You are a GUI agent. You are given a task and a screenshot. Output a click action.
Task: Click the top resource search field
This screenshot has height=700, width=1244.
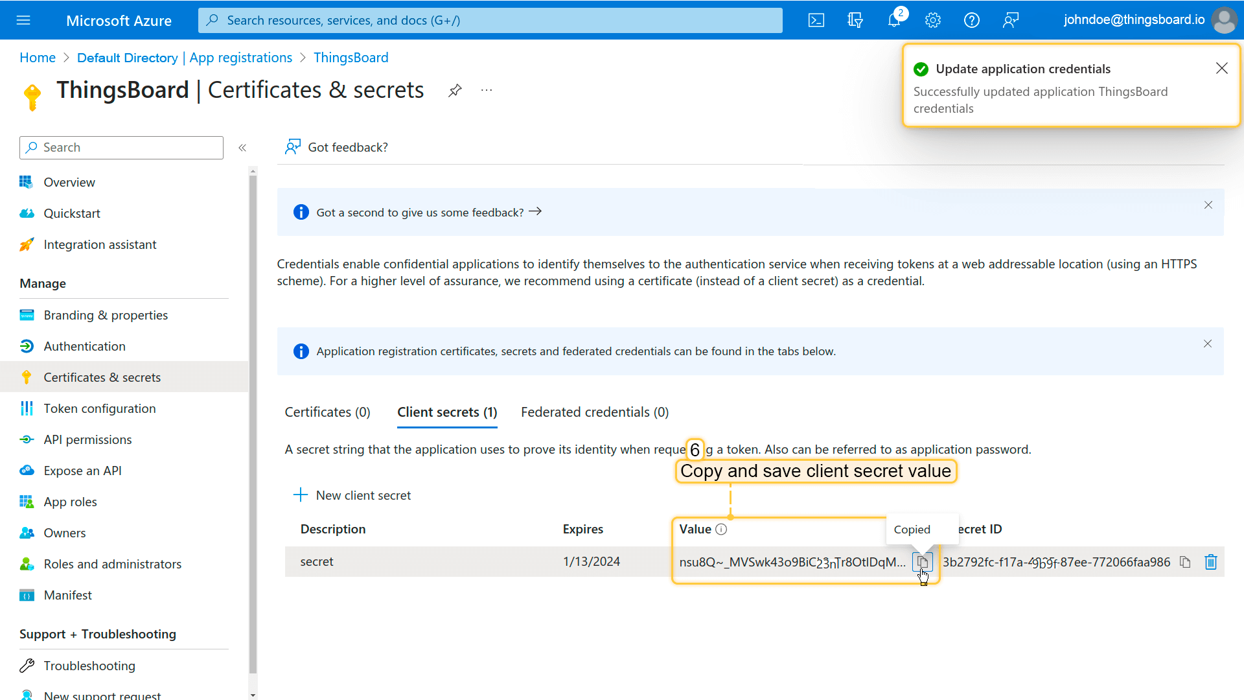coord(490,20)
